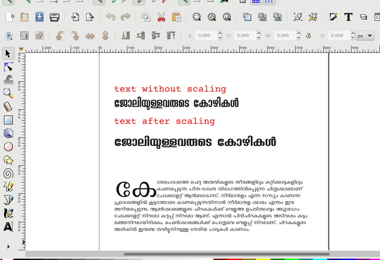
Task: Increase the X position spinner value
Action: [x=218, y=33]
